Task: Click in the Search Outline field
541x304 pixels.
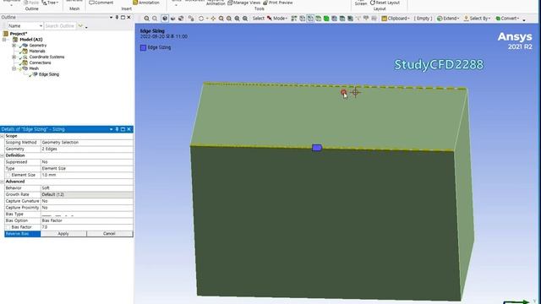Action: (x=60, y=26)
